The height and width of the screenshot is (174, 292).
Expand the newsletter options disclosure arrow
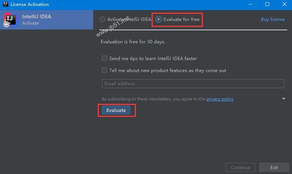[284, 99]
